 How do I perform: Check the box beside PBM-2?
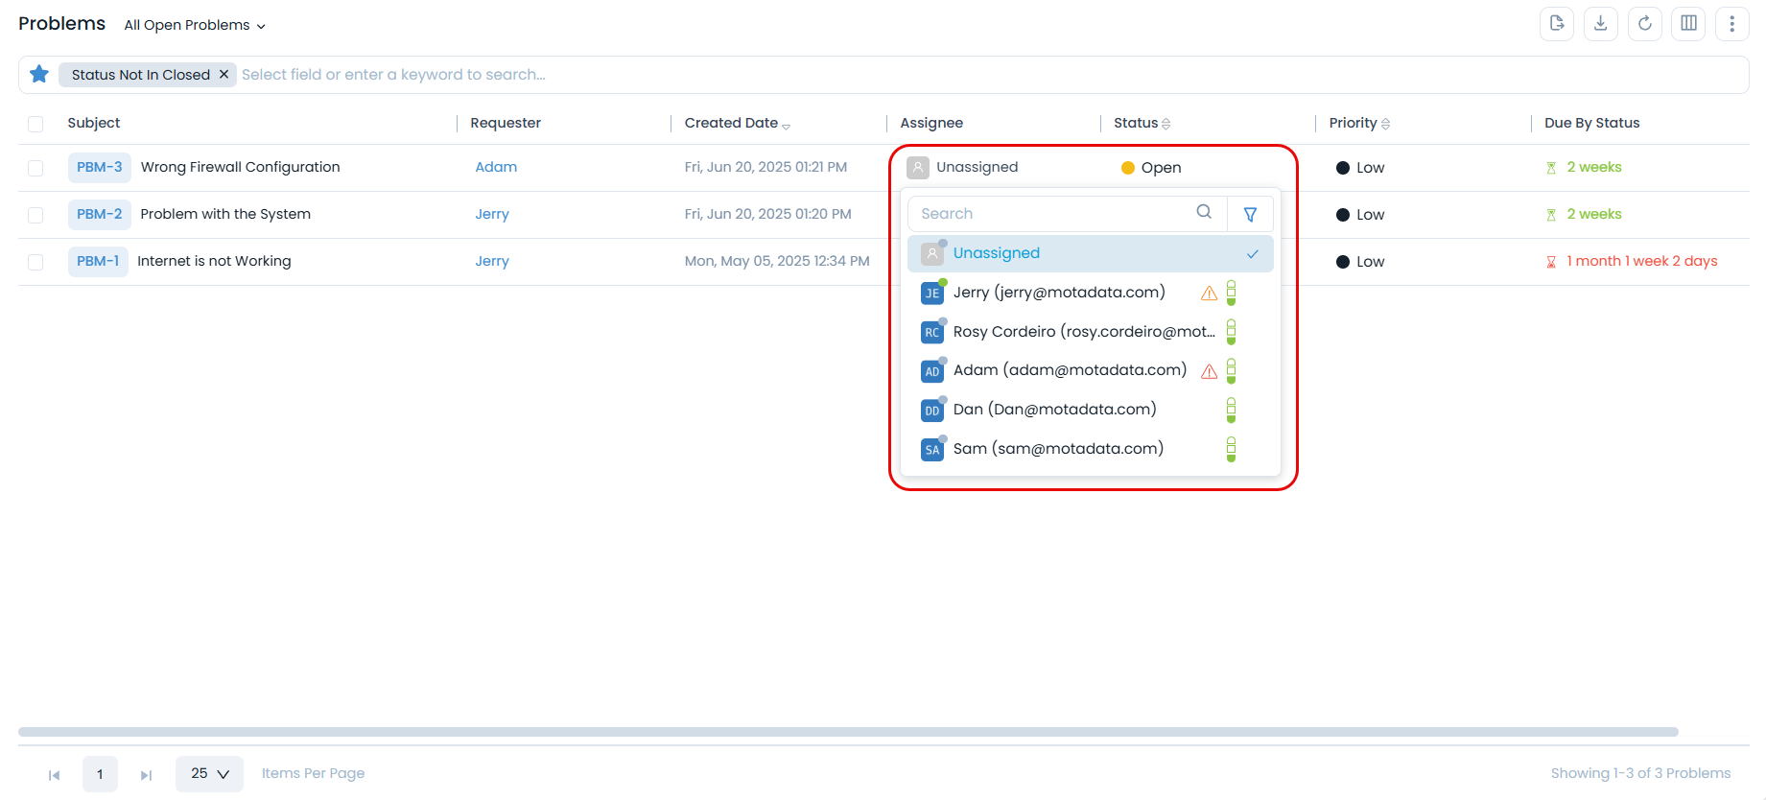[35, 215]
